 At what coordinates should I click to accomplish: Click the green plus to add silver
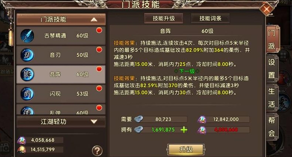click(184, 130)
